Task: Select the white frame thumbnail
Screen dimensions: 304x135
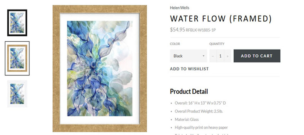Action: pyautogui.click(x=17, y=94)
